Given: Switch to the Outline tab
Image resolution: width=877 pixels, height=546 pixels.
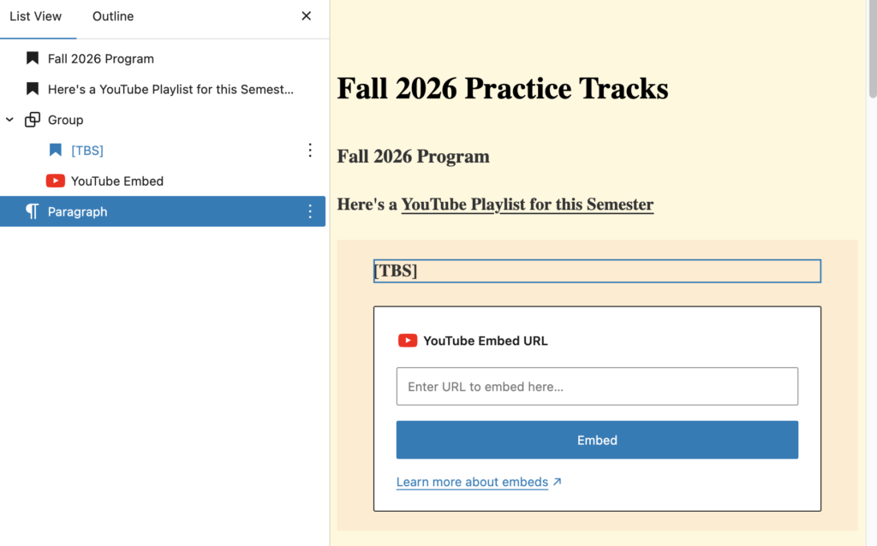Looking at the screenshot, I should click(x=113, y=16).
